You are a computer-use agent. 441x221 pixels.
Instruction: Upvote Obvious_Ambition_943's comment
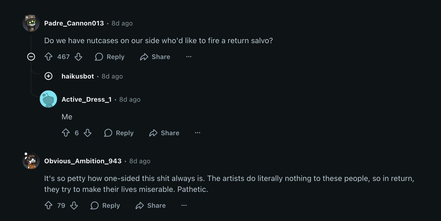click(x=48, y=205)
